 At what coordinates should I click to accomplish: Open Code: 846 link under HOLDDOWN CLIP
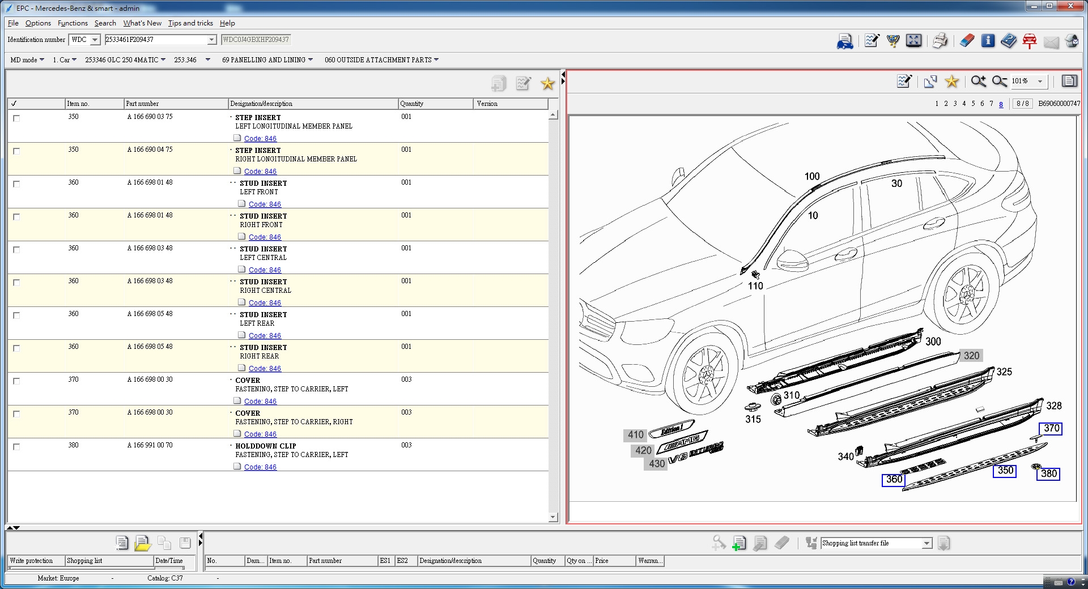(260, 467)
